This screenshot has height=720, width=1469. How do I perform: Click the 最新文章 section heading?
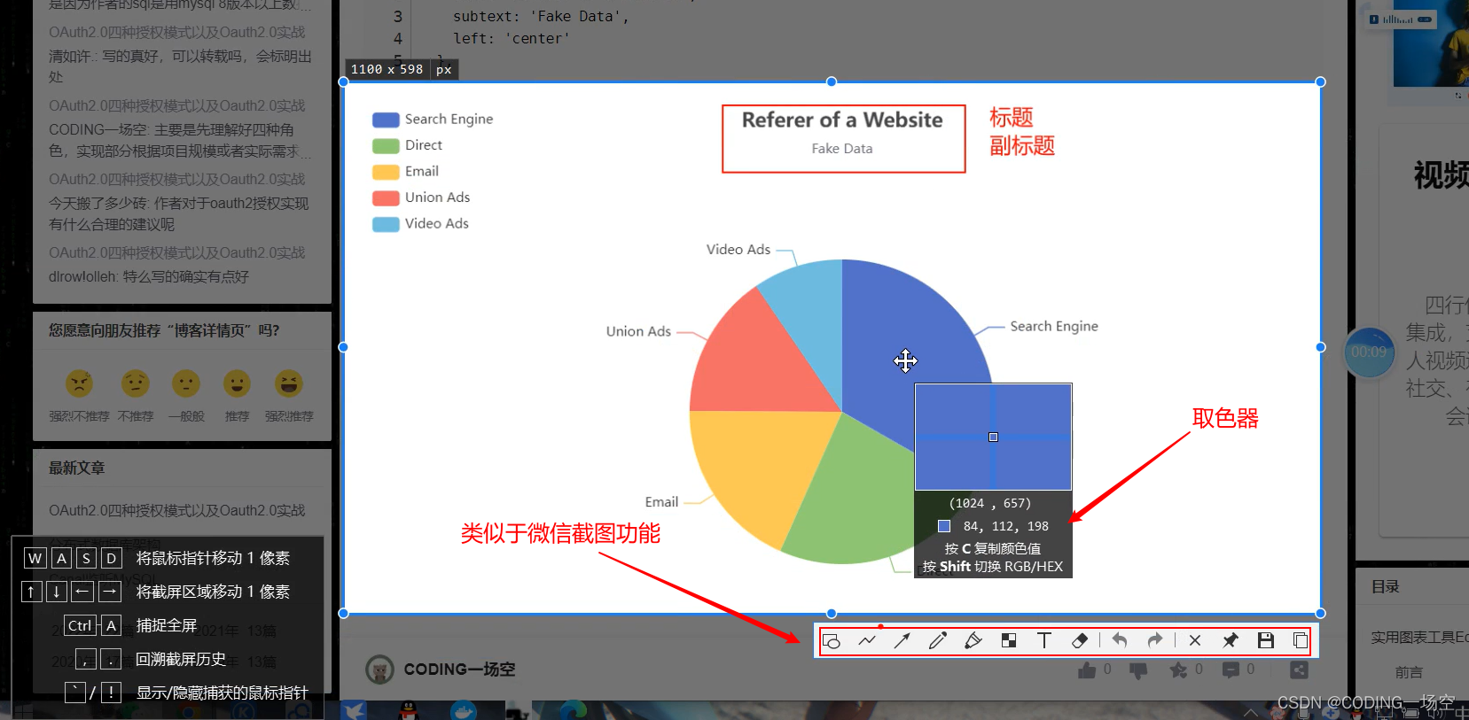[x=76, y=468]
